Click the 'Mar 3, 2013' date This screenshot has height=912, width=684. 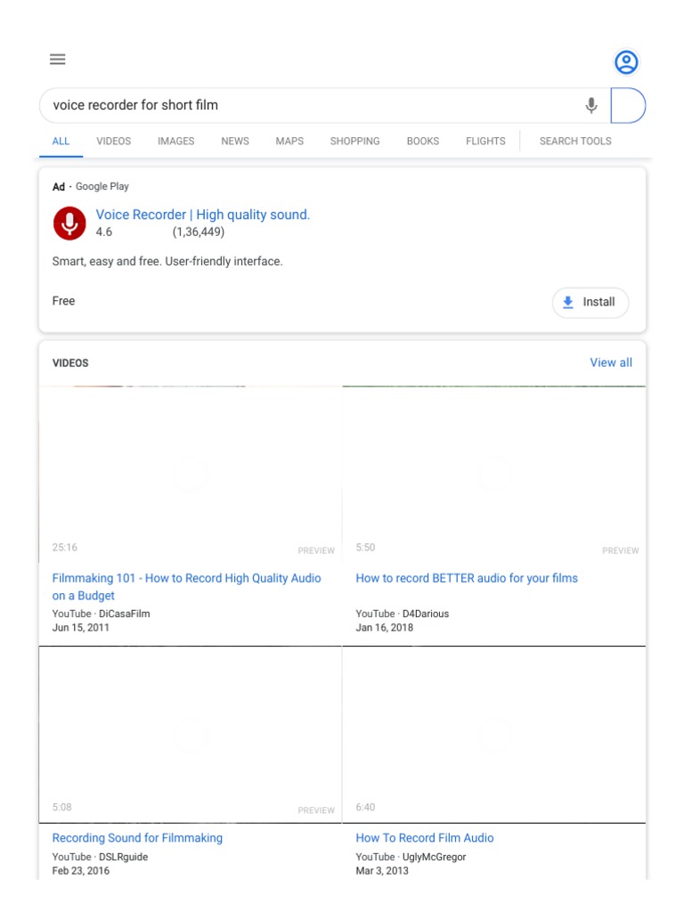[382, 871]
